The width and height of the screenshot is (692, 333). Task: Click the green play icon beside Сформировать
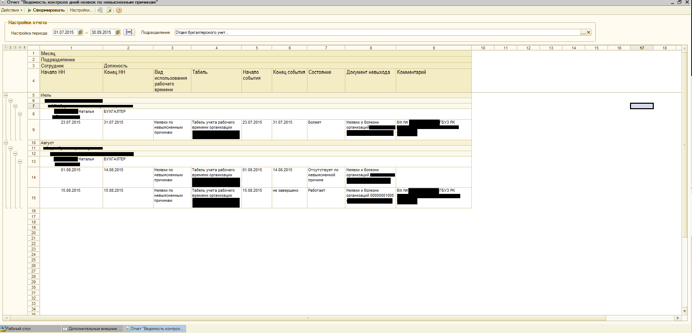tap(30, 10)
